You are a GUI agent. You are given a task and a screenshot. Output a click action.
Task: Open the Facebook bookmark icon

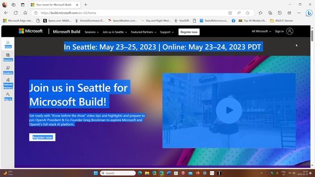tap(233, 21)
